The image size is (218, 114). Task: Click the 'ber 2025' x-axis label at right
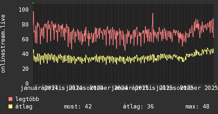pyautogui.click(x=204, y=88)
